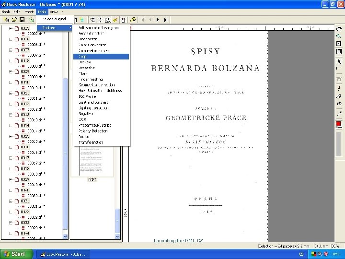Collapse the 0011 tree node
Screen dimensions: 345x259
point(11,93)
